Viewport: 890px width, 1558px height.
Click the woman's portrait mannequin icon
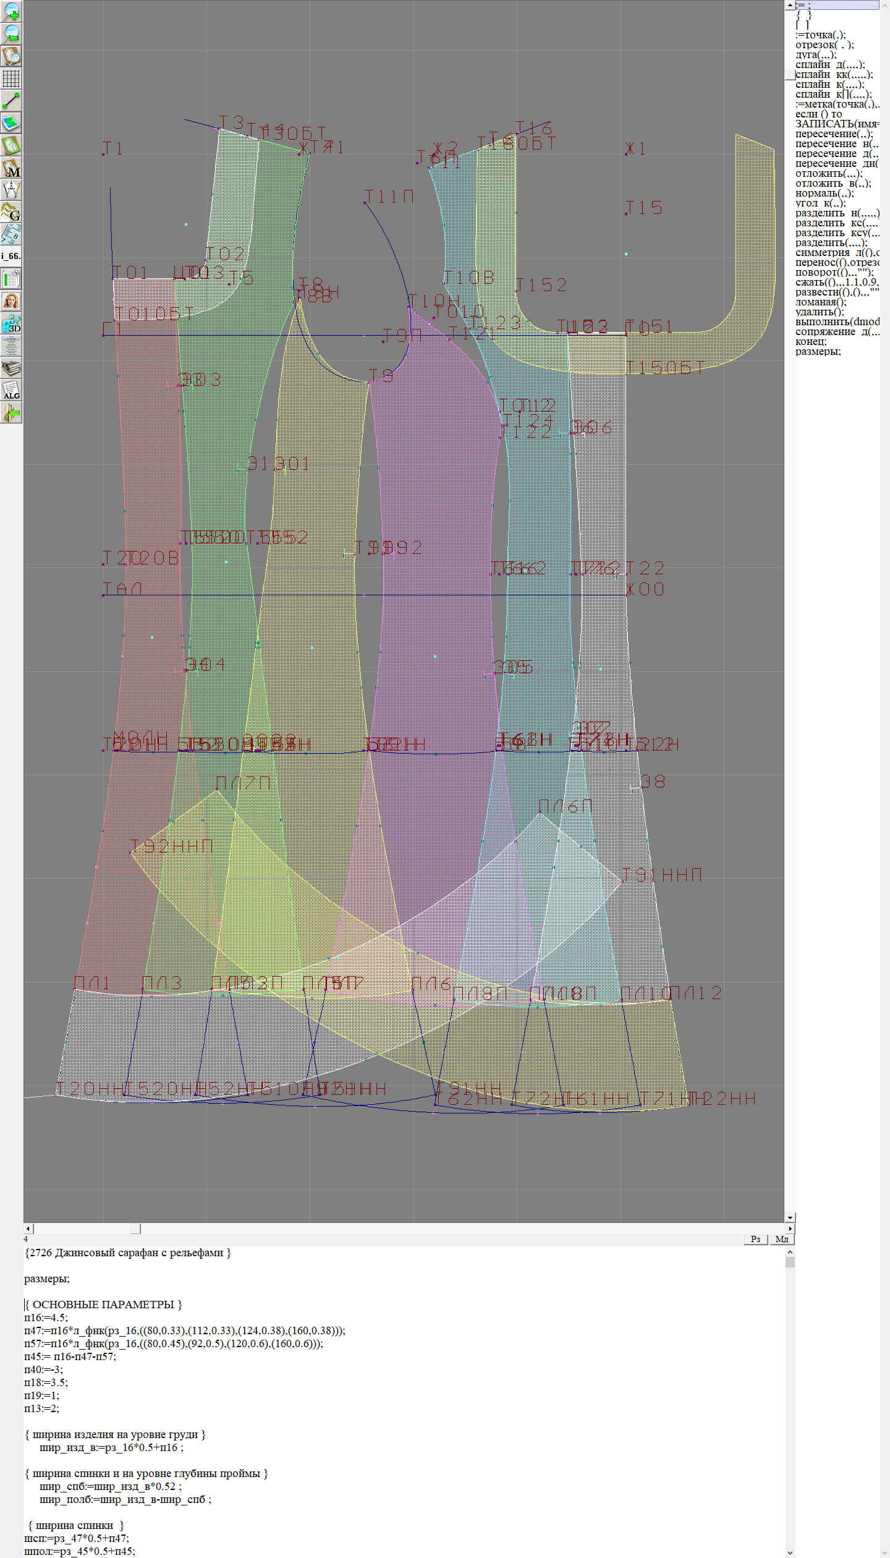11,301
